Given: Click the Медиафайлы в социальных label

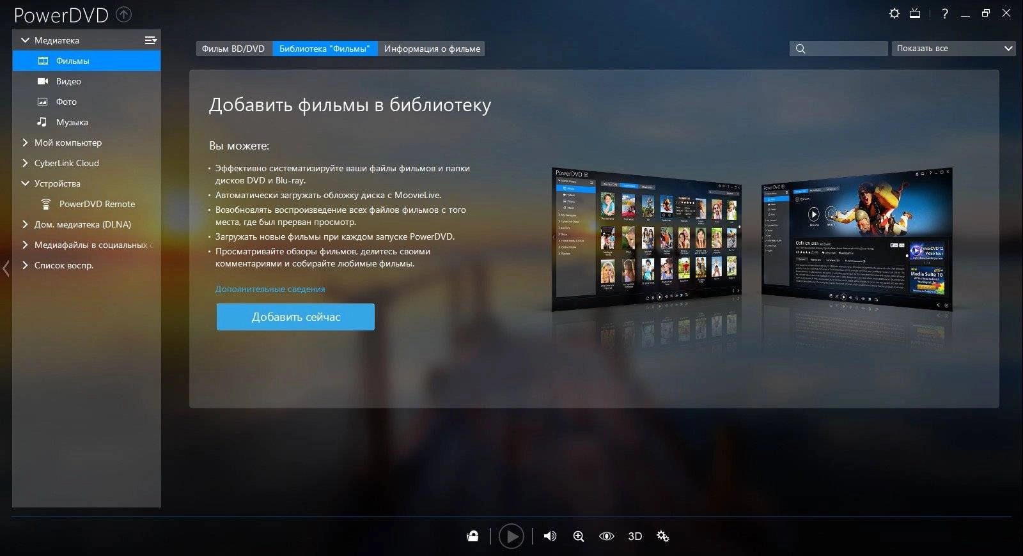Looking at the screenshot, I should [93, 245].
